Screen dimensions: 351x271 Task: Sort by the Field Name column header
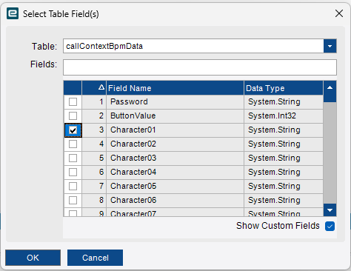pyautogui.click(x=175, y=88)
